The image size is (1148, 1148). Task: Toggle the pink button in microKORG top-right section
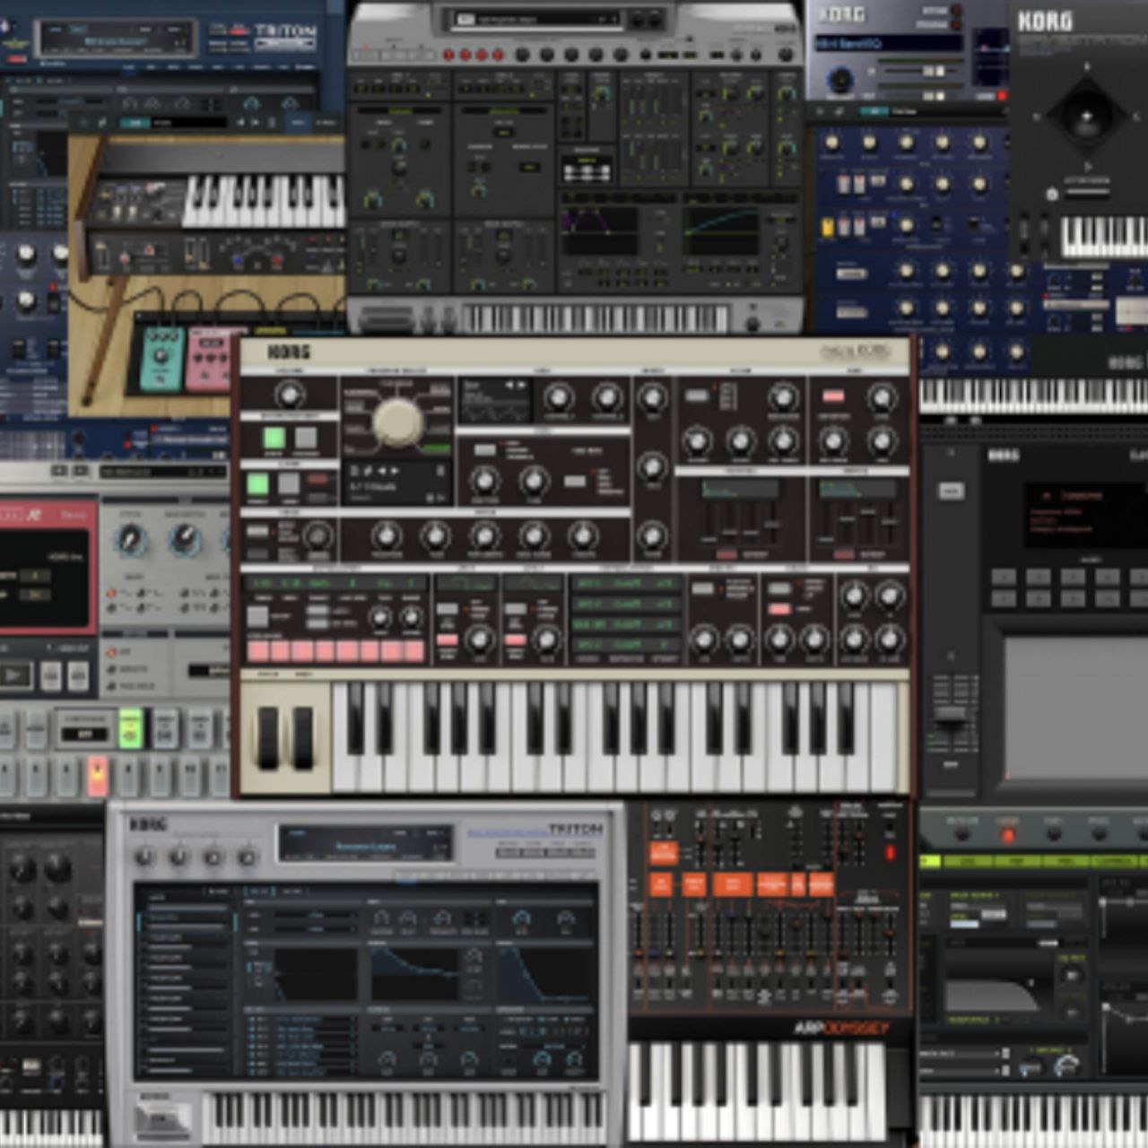tap(833, 396)
